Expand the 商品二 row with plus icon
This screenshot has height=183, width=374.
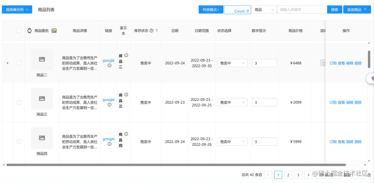pyautogui.click(x=7, y=63)
